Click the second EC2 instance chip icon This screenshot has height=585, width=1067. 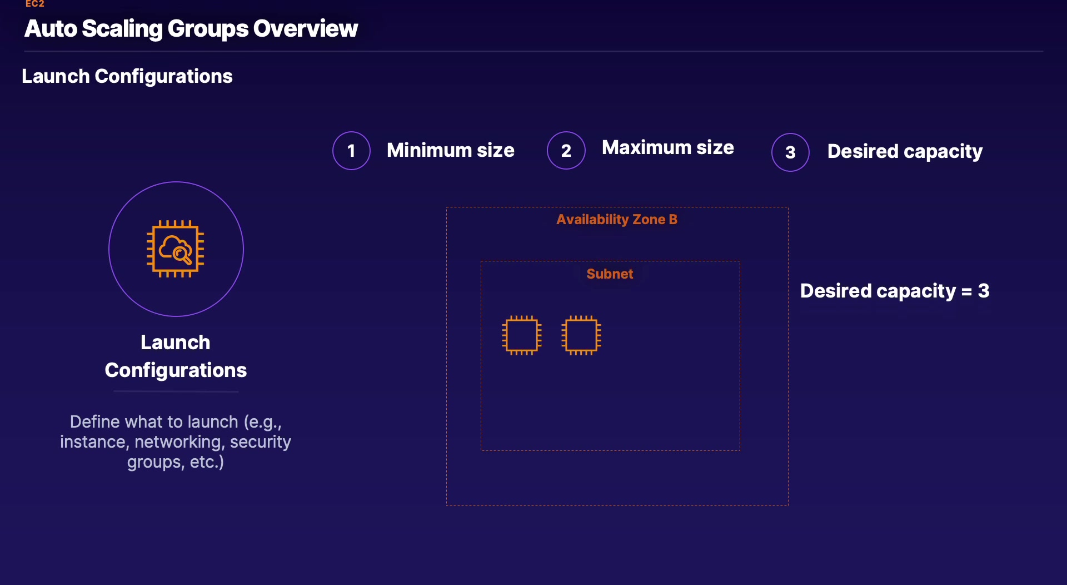[581, 335]
